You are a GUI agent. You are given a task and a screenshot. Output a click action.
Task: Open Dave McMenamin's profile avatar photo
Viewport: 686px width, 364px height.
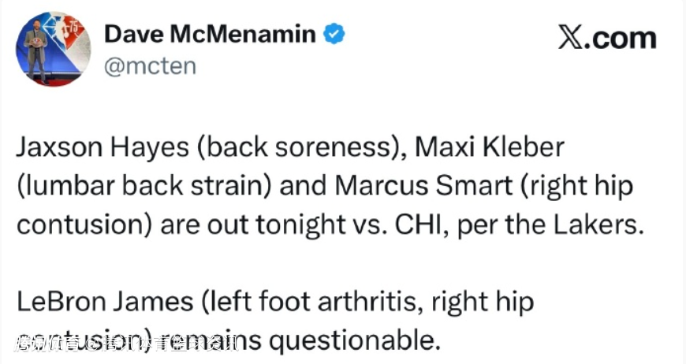53,49
